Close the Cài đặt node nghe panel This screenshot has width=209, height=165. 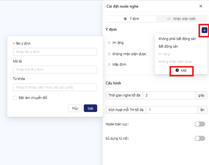(201, 6)
